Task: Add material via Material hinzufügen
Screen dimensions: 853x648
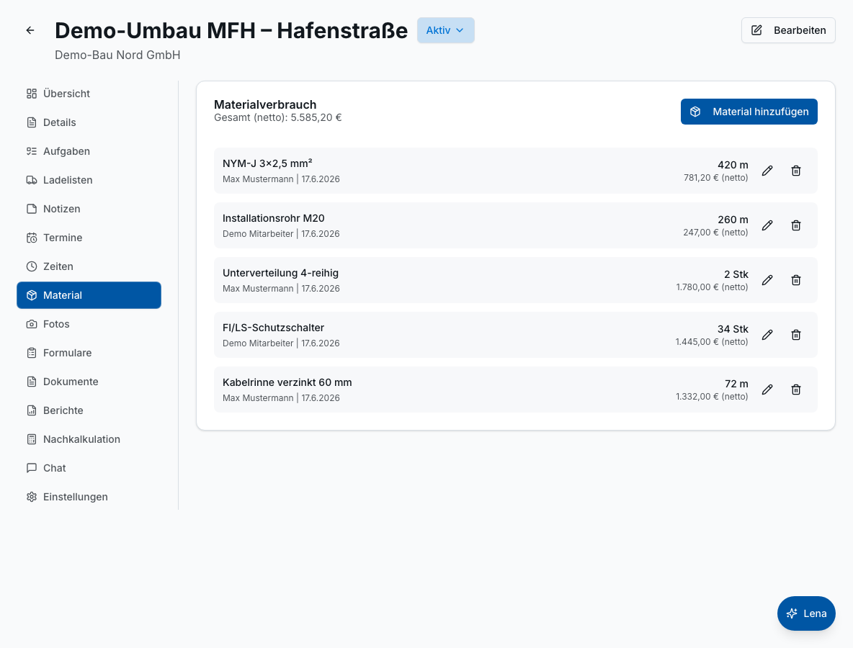Action: (x=749, y=112)
